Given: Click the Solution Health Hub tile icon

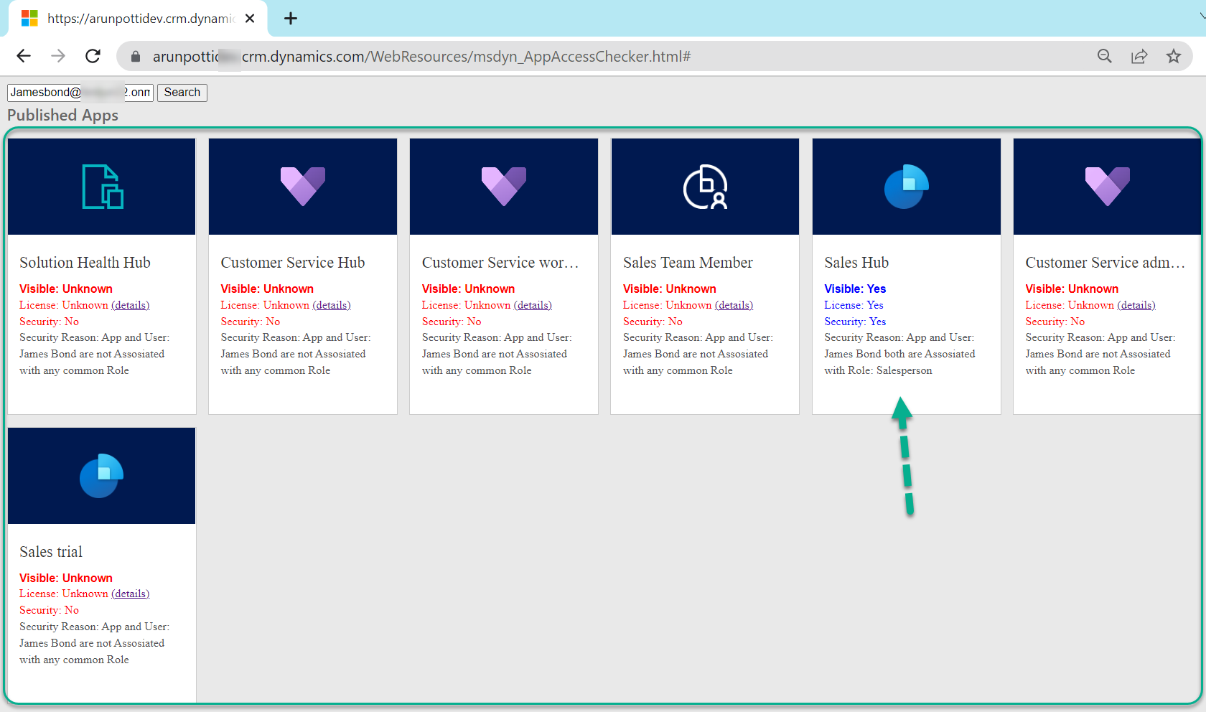Looking at the screenshot, I should (x=101, y=186).
